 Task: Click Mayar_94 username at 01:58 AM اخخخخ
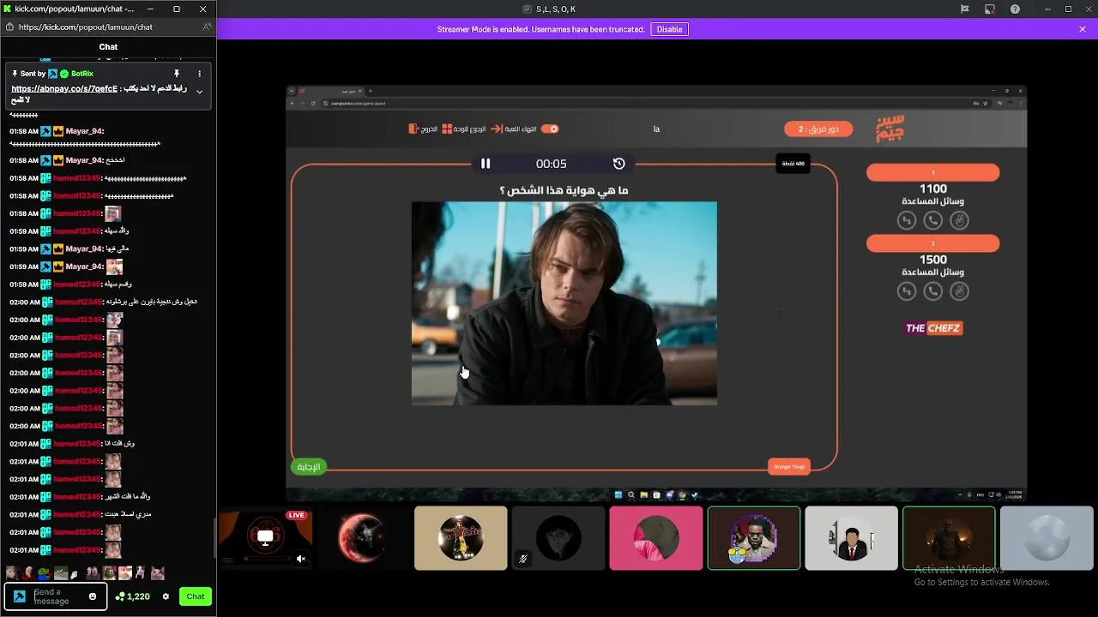point(84,160)
